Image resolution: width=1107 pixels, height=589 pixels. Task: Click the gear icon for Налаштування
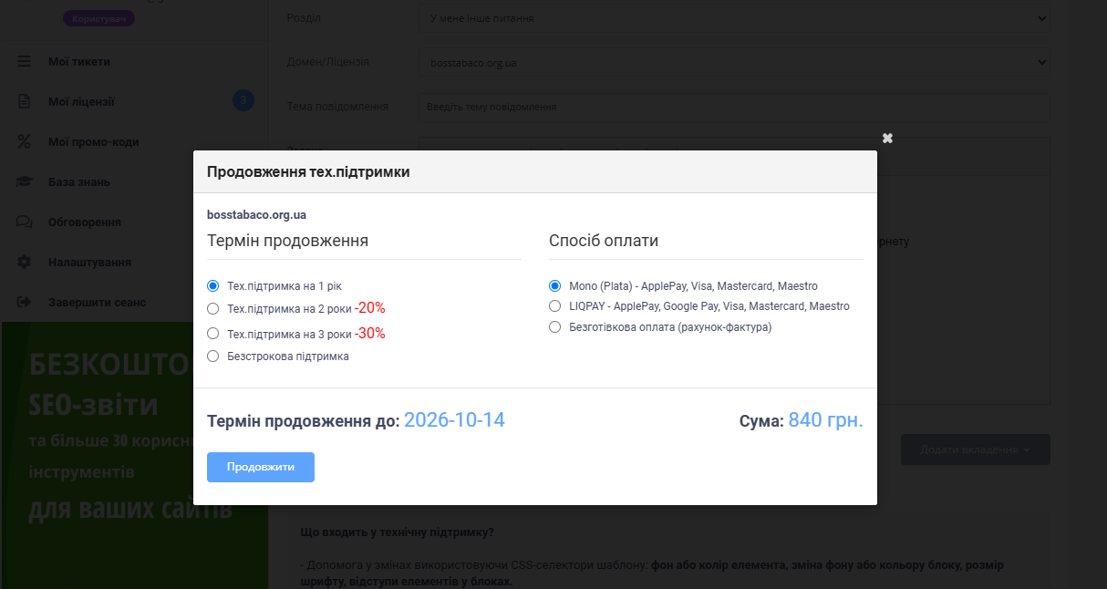click(x=25, y=263)
